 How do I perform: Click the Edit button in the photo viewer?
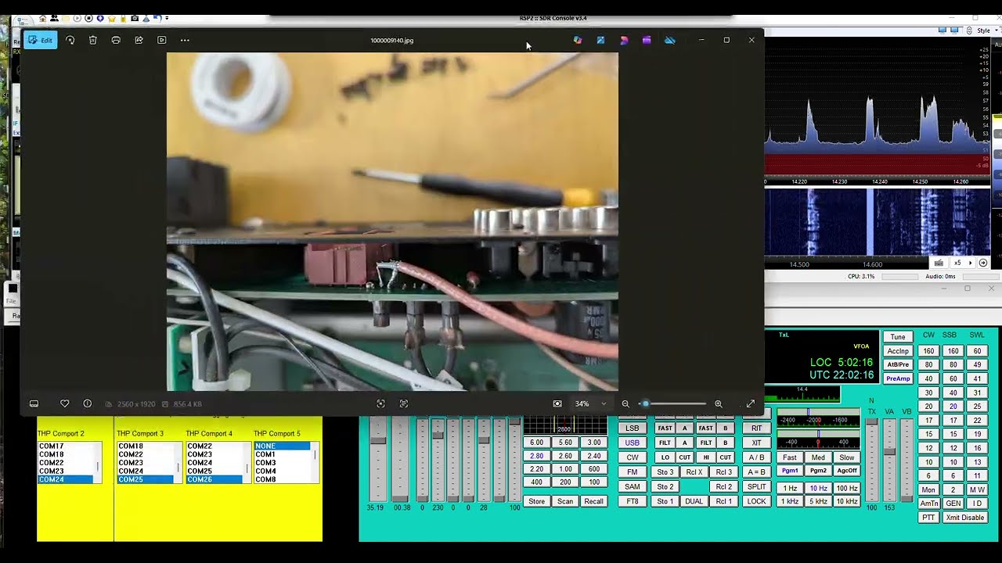[x=41, y=40]
